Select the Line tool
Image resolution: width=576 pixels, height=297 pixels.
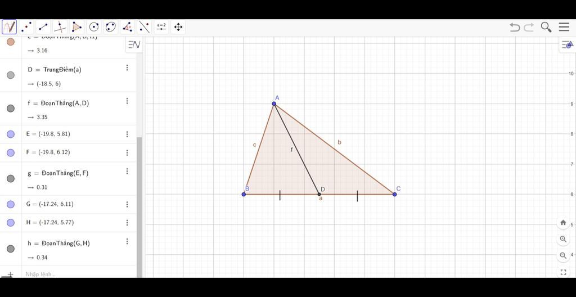click(x=43, y=27)
